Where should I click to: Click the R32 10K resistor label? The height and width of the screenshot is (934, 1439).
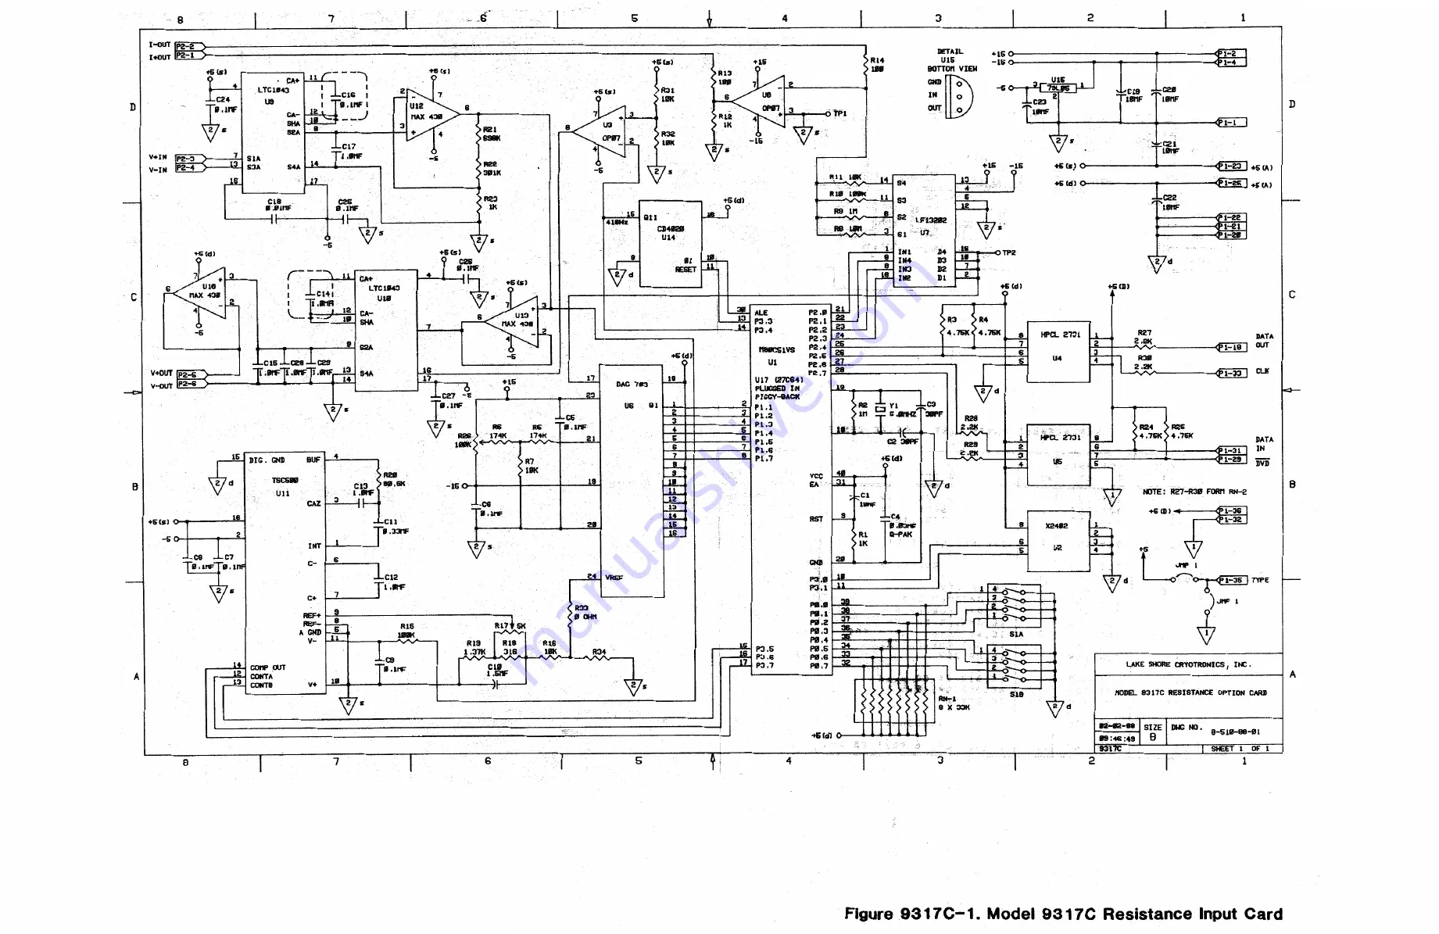pyautogui.click(x=668, y=138)
